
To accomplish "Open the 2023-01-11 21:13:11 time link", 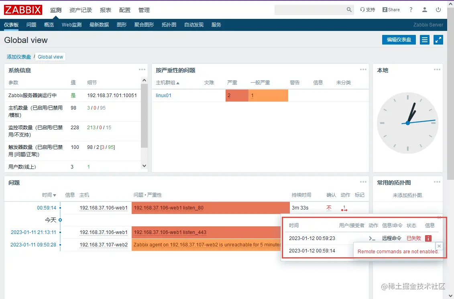I will click(34, 232).
